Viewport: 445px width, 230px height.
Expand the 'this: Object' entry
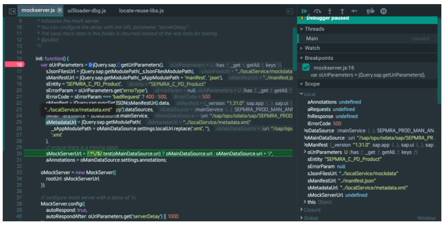click(x=305, y=202)
